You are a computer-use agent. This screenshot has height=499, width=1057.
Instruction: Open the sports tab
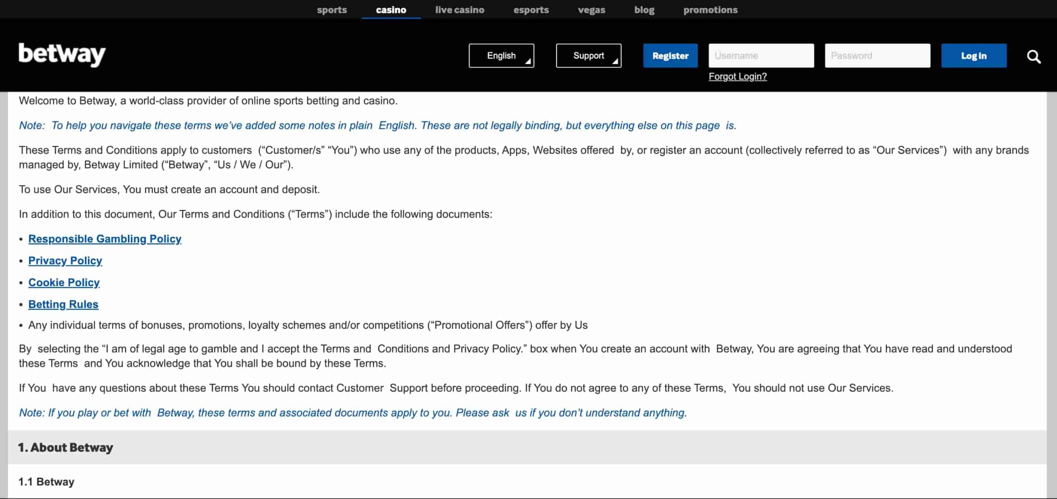pyautogui.click(x=332, y=10)
